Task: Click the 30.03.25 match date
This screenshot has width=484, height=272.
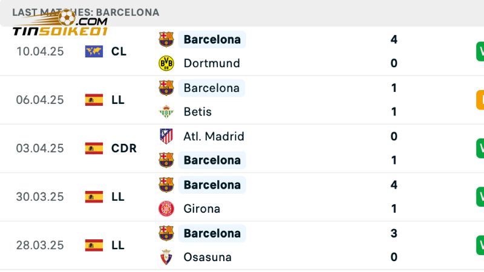Action: click(x=40, y=196)
